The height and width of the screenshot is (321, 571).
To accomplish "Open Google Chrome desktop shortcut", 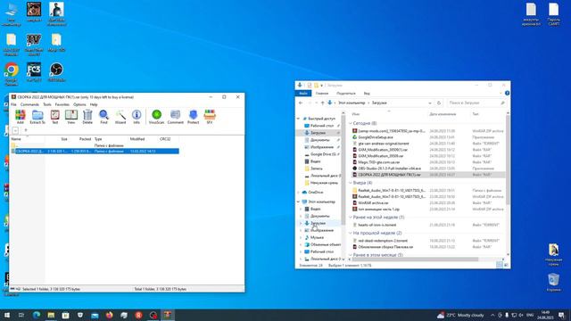I will click(12, 74).
